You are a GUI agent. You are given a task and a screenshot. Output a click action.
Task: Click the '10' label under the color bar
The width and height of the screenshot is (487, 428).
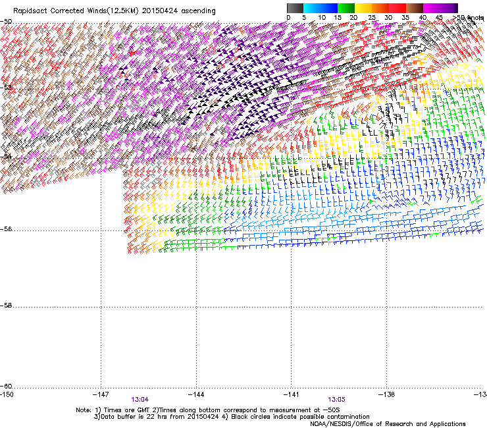tap(322, 18)
